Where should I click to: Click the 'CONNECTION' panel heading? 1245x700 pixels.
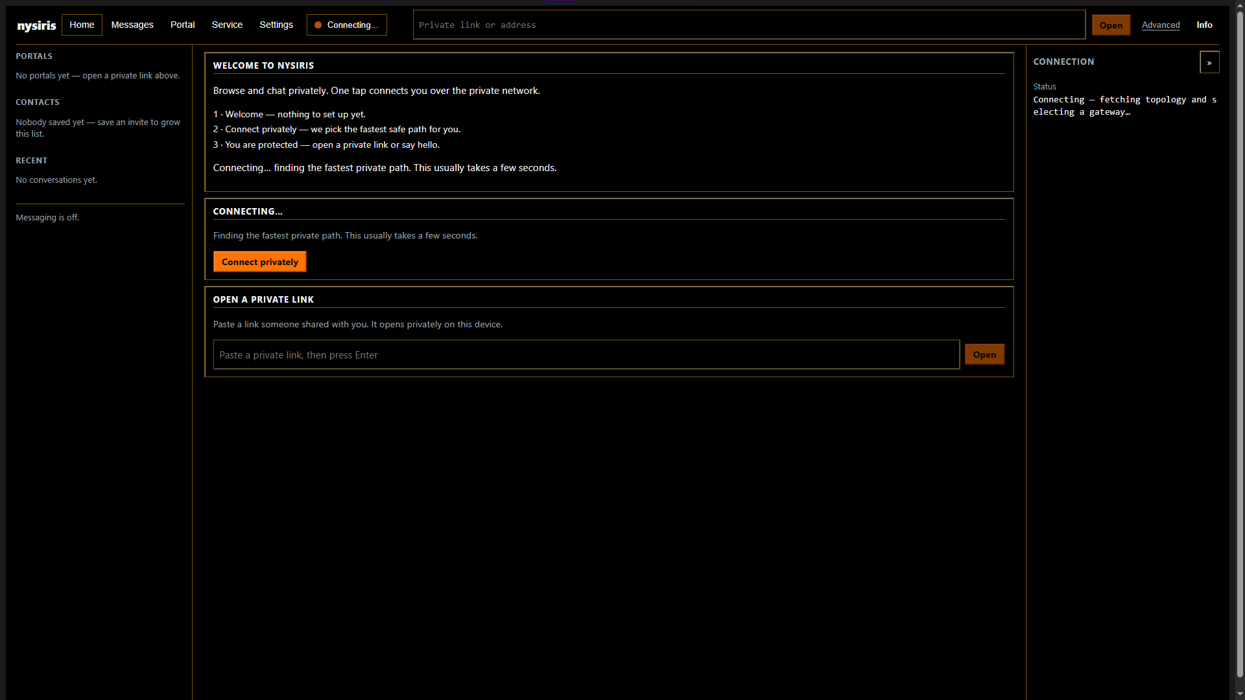tap(1063, 62)
